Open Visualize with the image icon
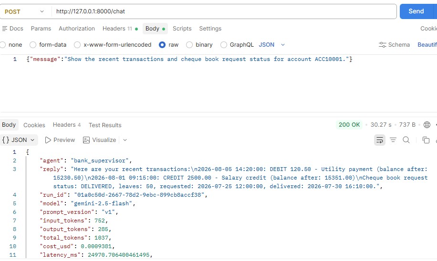The height and width of the screenshot is (261, 437). pyautogui.click(x=86, y=140)
